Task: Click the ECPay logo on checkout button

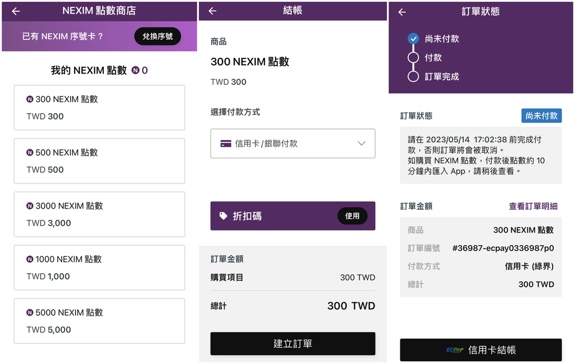Action: [454, 350]
